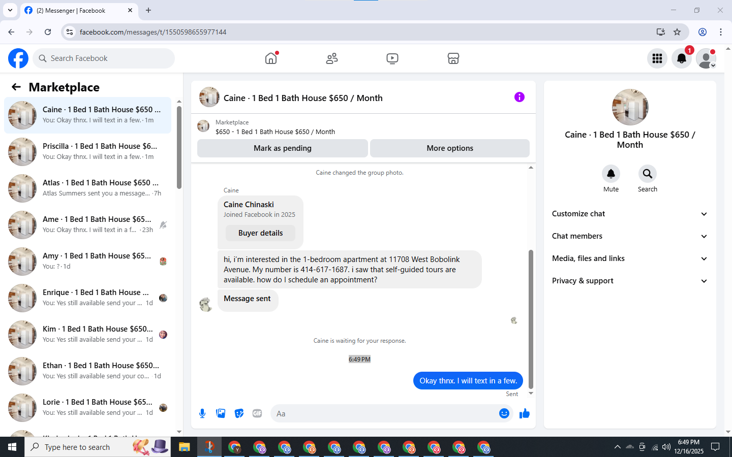Navigate back in the browser

coord(11,32)
